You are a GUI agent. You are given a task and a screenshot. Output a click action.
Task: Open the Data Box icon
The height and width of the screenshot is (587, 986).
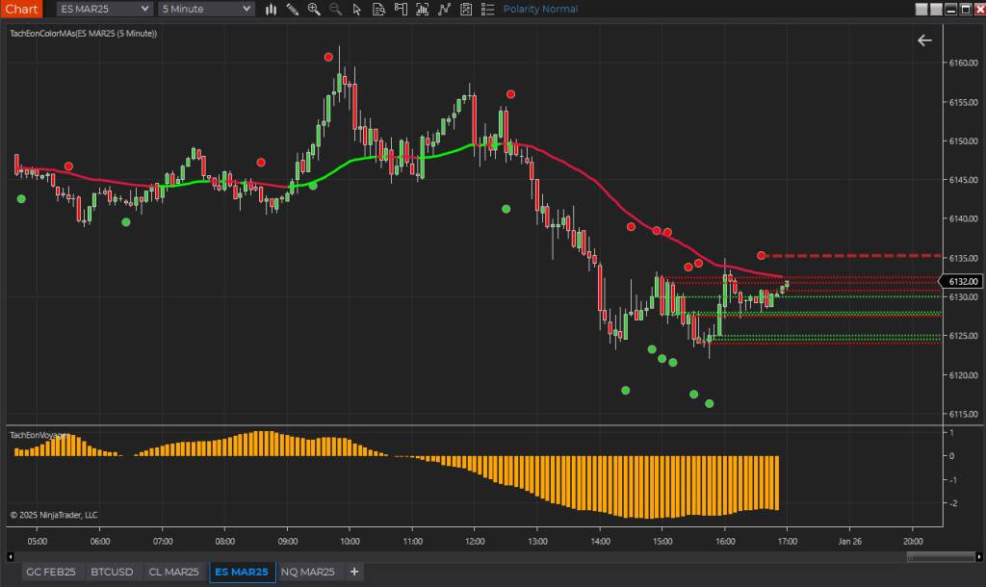click(x=378, y=9)
